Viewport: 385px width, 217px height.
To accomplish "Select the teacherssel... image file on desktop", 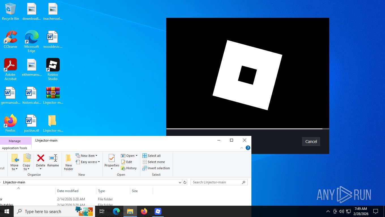I will coord(53,12).
